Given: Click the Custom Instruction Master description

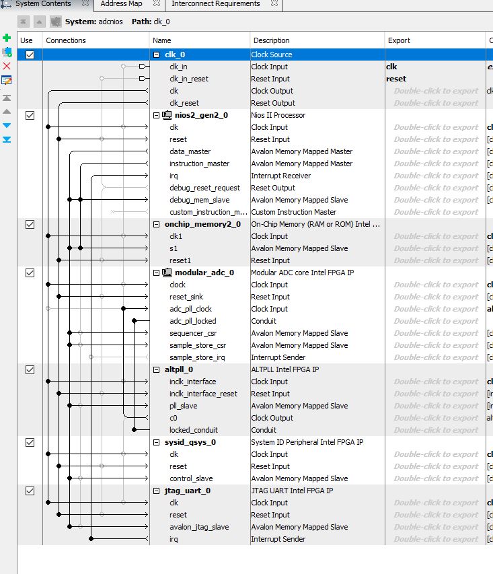Looking at the screenshot, I should pos(293,212).
